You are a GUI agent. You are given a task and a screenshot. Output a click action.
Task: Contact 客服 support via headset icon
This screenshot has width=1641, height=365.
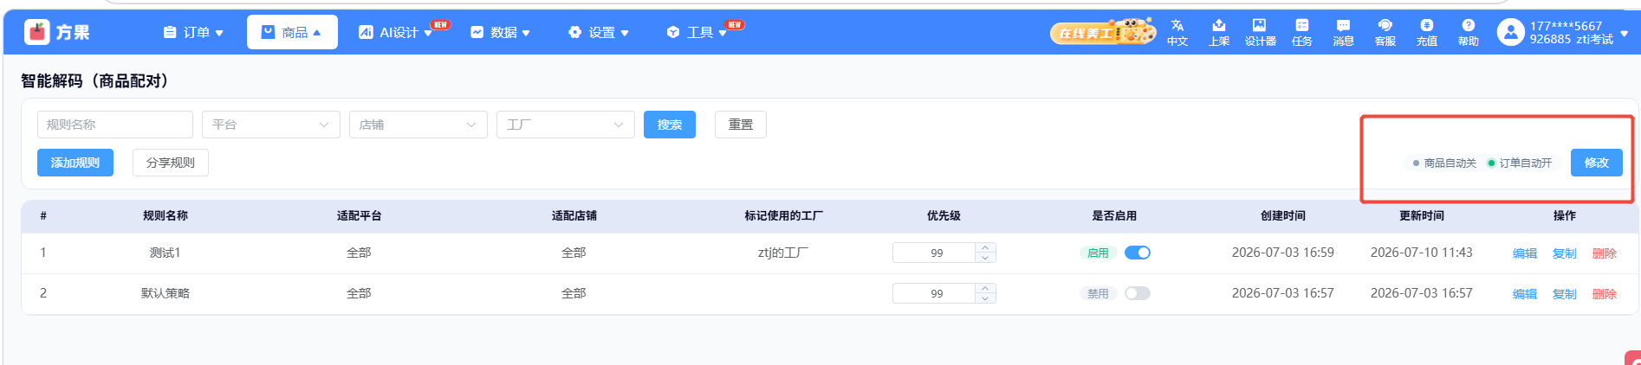(x=1385, y=26)
